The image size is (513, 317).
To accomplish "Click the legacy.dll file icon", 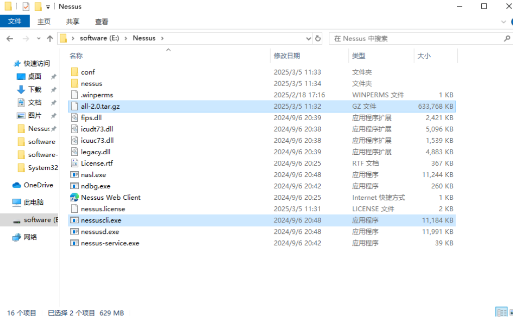I will coord(75,152).
